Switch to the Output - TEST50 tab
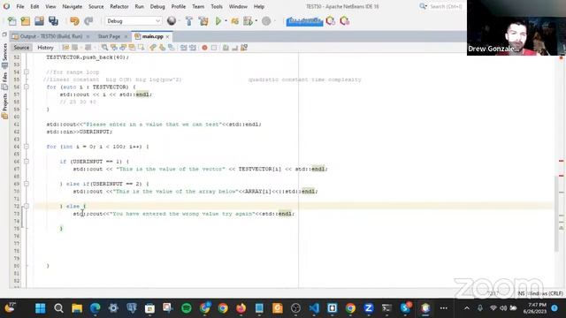 51,36
